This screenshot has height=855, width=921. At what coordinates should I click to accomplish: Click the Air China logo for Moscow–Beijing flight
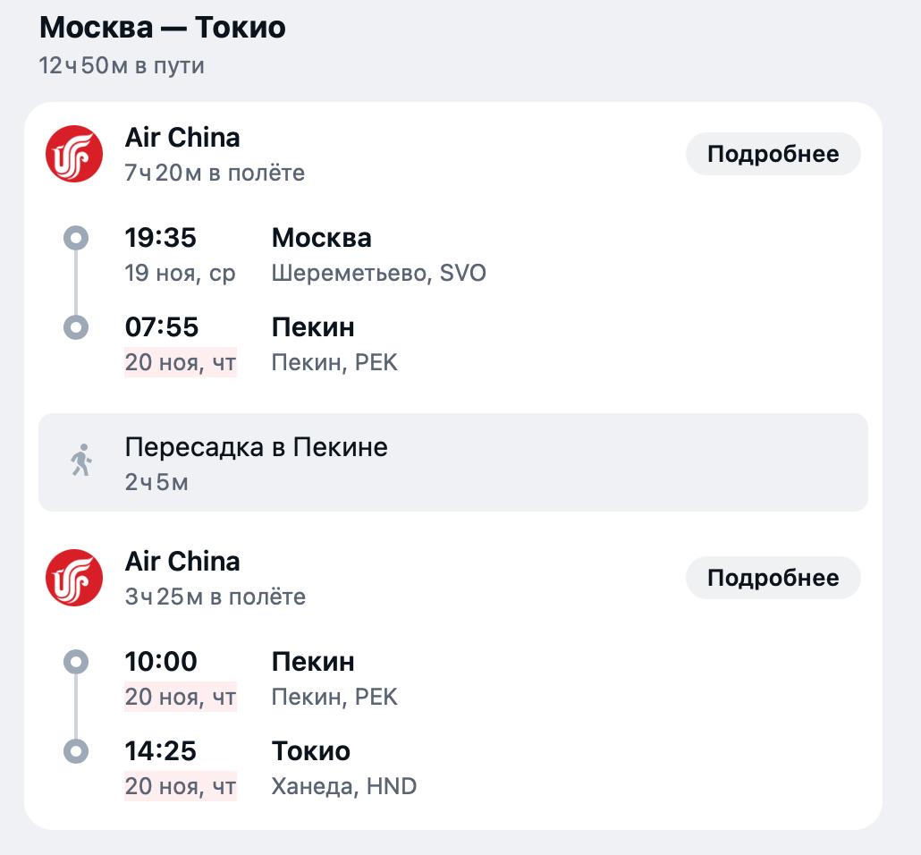tap(74, 154)
